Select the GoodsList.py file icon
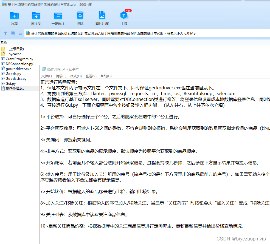The image size is (270, 244). tap(3, 78)
